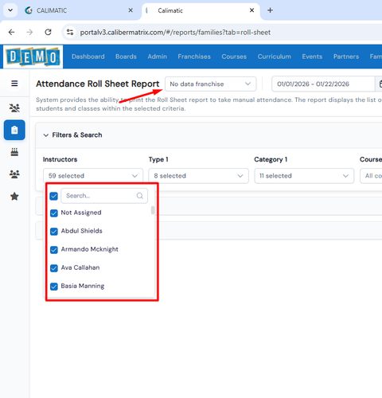The image size is (382, 398).
Task: Open a new browser tab
Action: 270,10
